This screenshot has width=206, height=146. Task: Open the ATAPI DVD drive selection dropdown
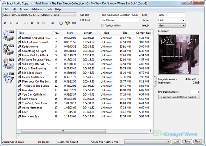pyautogui.click(x=39, y=15)
